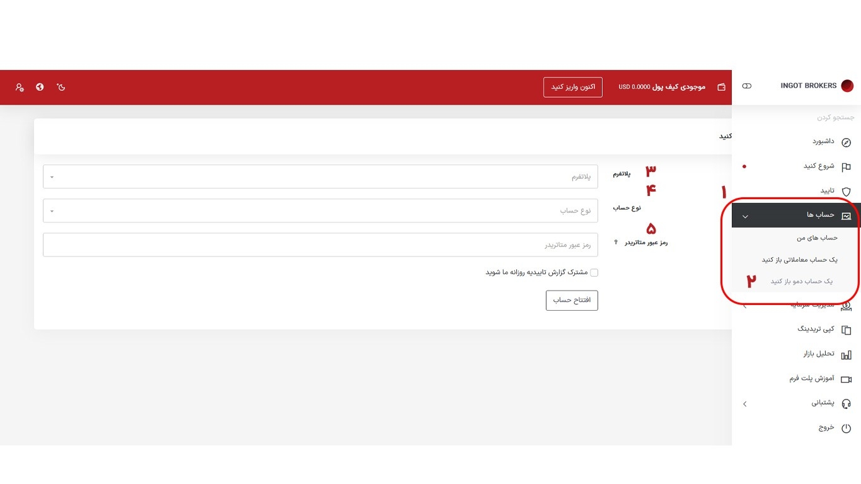This screenshot has width=861, height=484.
Task: Toggle the sidebar collapse switch
Action: [747, 86]
